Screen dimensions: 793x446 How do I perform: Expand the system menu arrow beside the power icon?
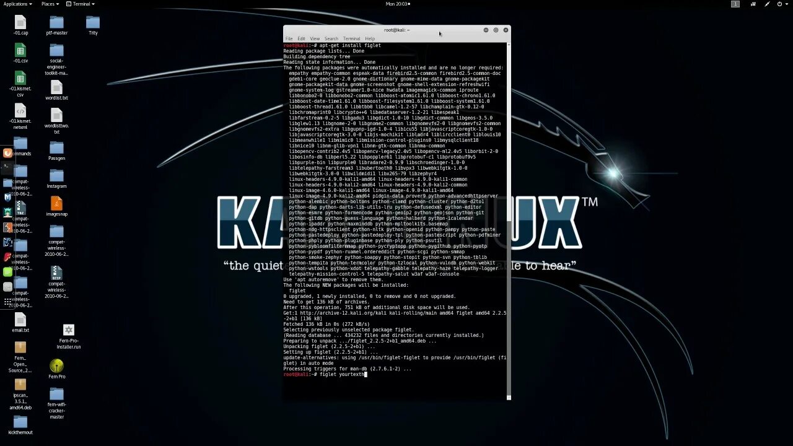(787, 4)
